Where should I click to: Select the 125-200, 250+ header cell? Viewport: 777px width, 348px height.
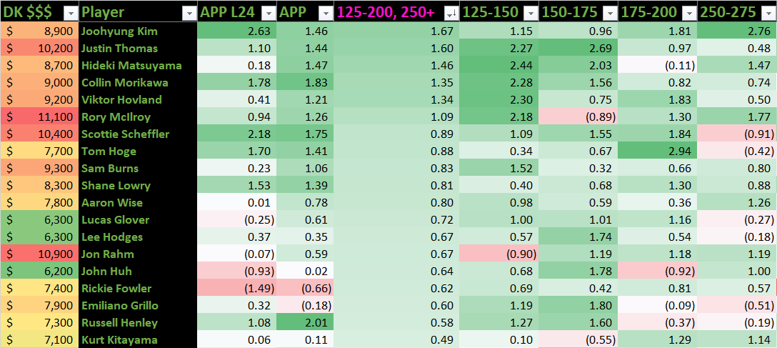(396, 12)
